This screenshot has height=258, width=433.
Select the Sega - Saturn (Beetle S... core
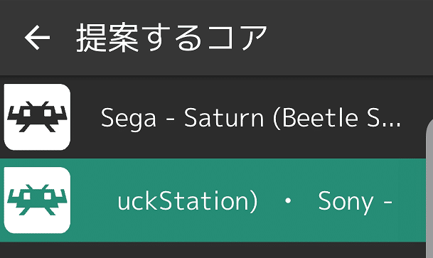pos(213,117)
